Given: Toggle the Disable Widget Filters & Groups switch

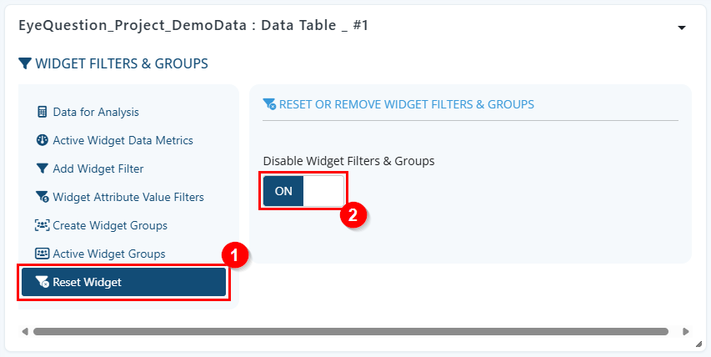Looking at the screenshot, I should pyautogui.click(x=303, y=191).
